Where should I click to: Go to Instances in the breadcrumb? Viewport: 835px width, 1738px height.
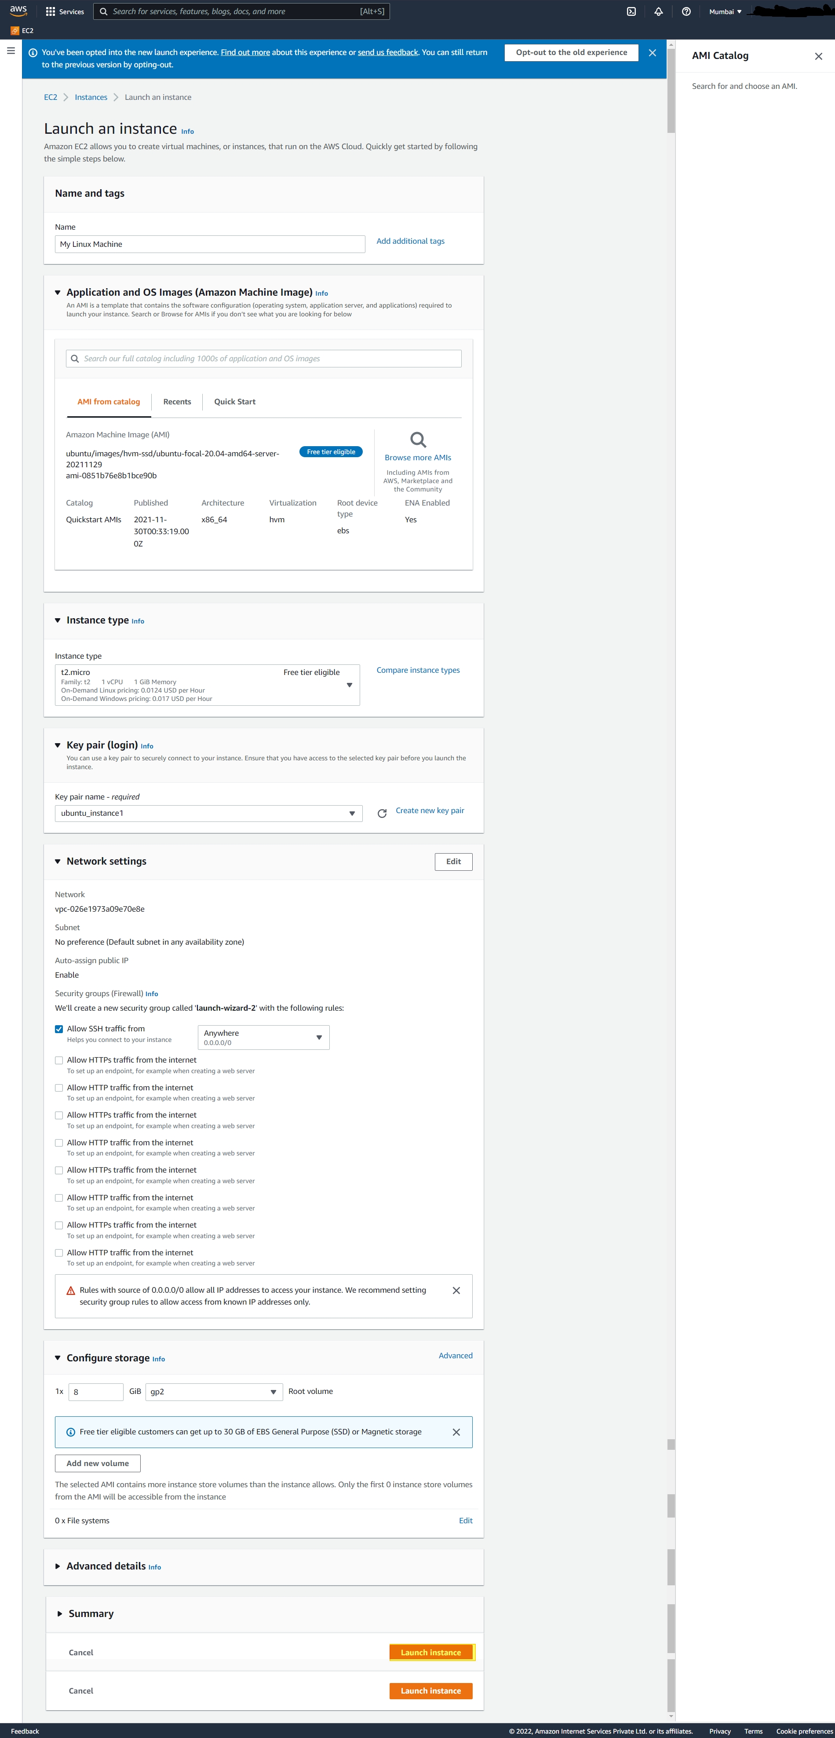[91, 97]
